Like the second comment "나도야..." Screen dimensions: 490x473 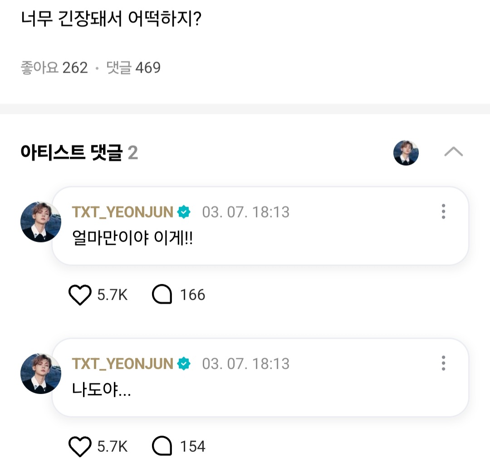coord(80,447)
